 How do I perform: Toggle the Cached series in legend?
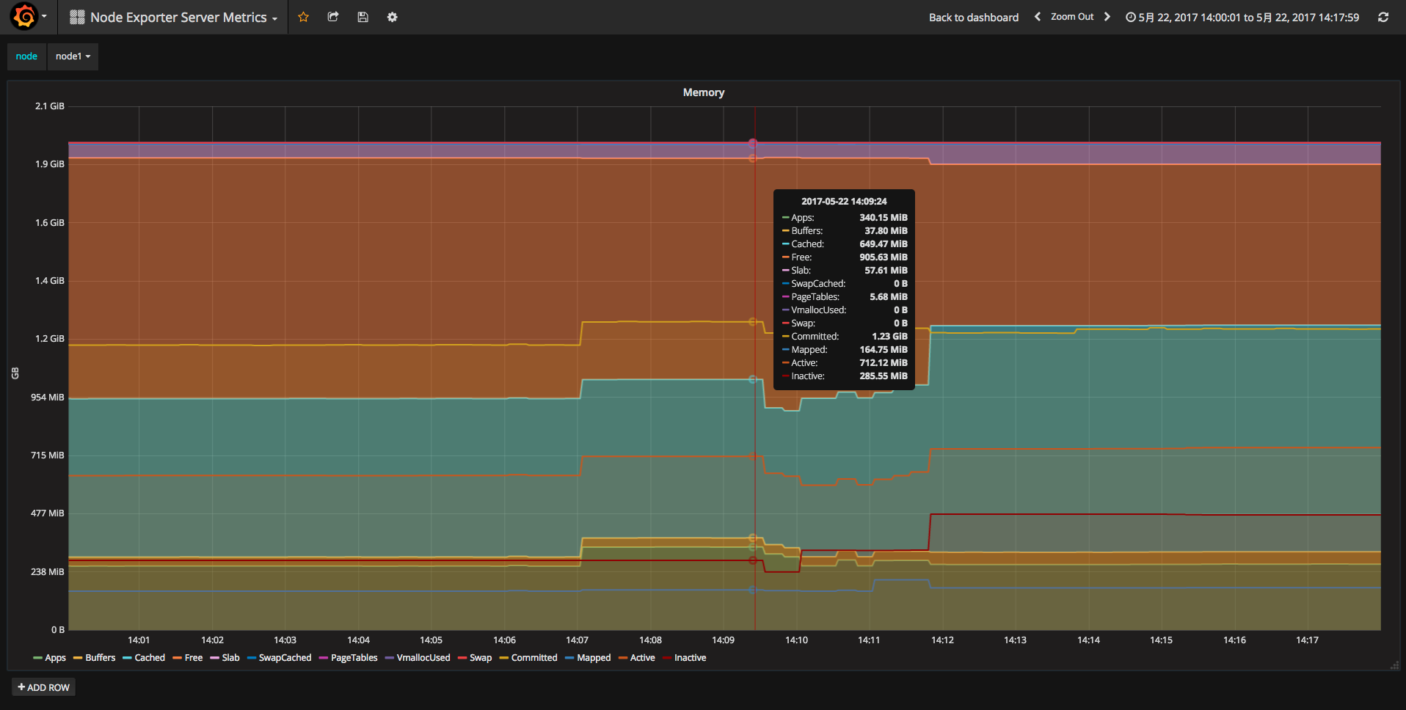tap(150, 658)
